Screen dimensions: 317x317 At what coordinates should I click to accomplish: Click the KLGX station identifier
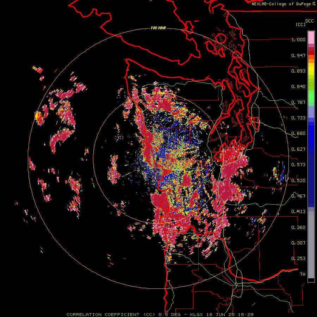[197, 315]
